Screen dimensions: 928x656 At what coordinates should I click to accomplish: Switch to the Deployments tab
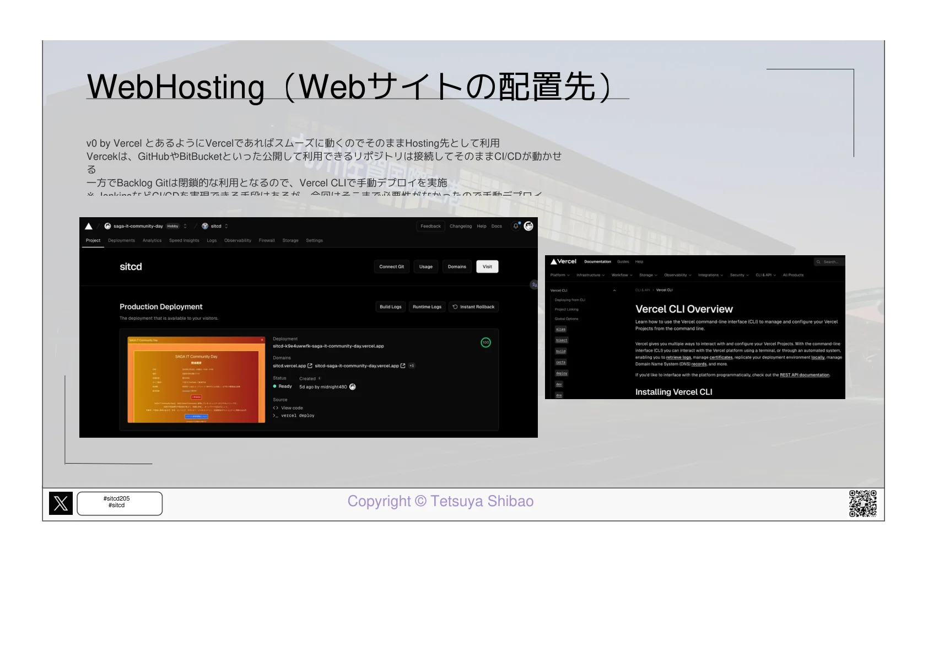point(121,240)
